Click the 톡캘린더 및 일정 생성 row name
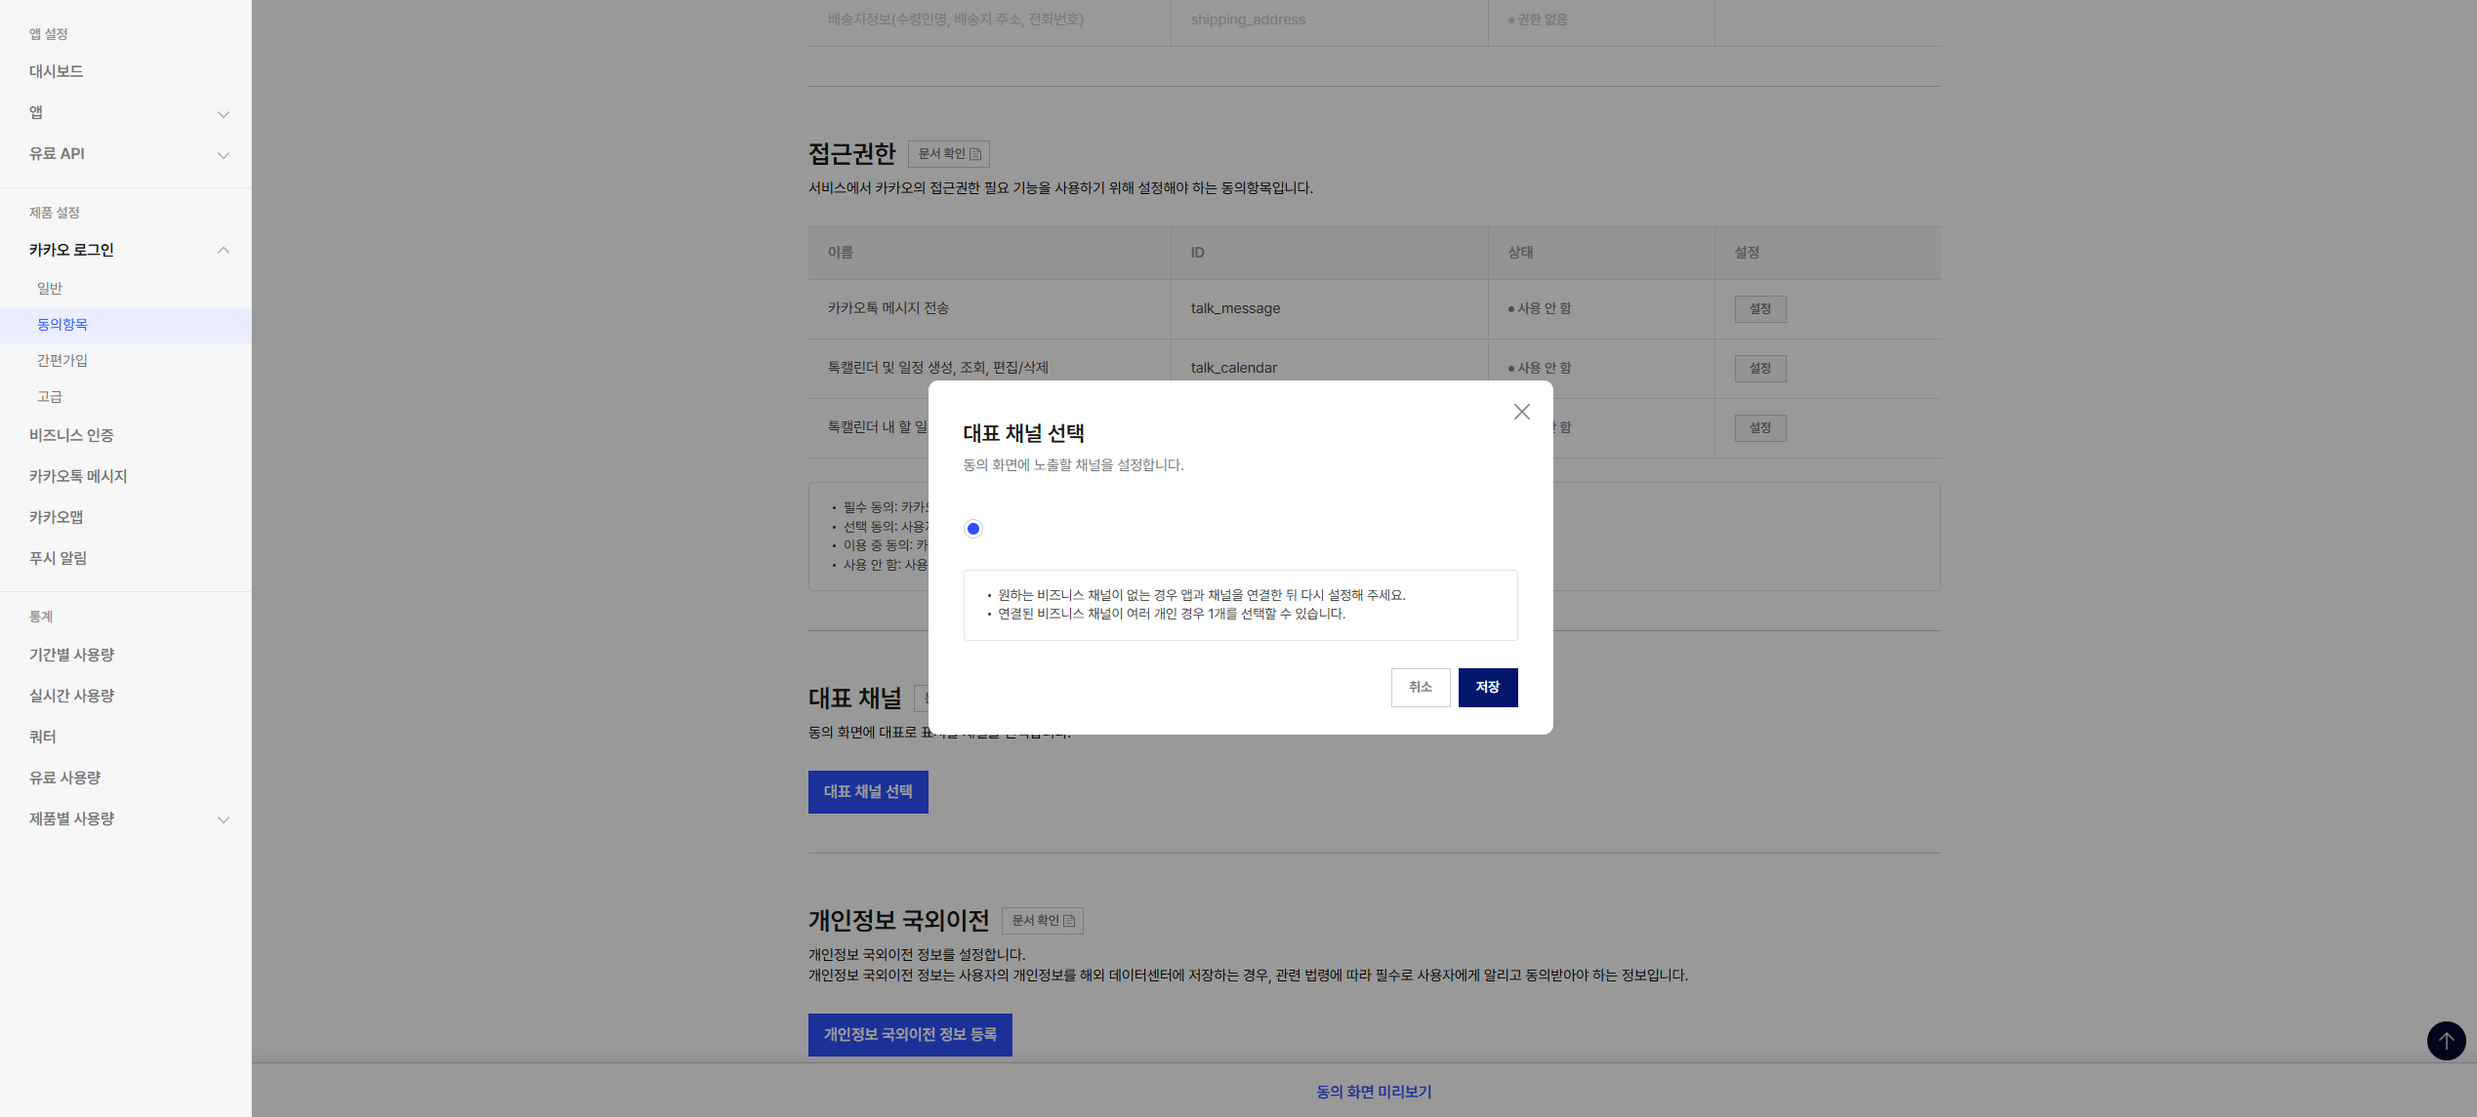Screen dimensions: 2477x1117 tap(938, 368)
